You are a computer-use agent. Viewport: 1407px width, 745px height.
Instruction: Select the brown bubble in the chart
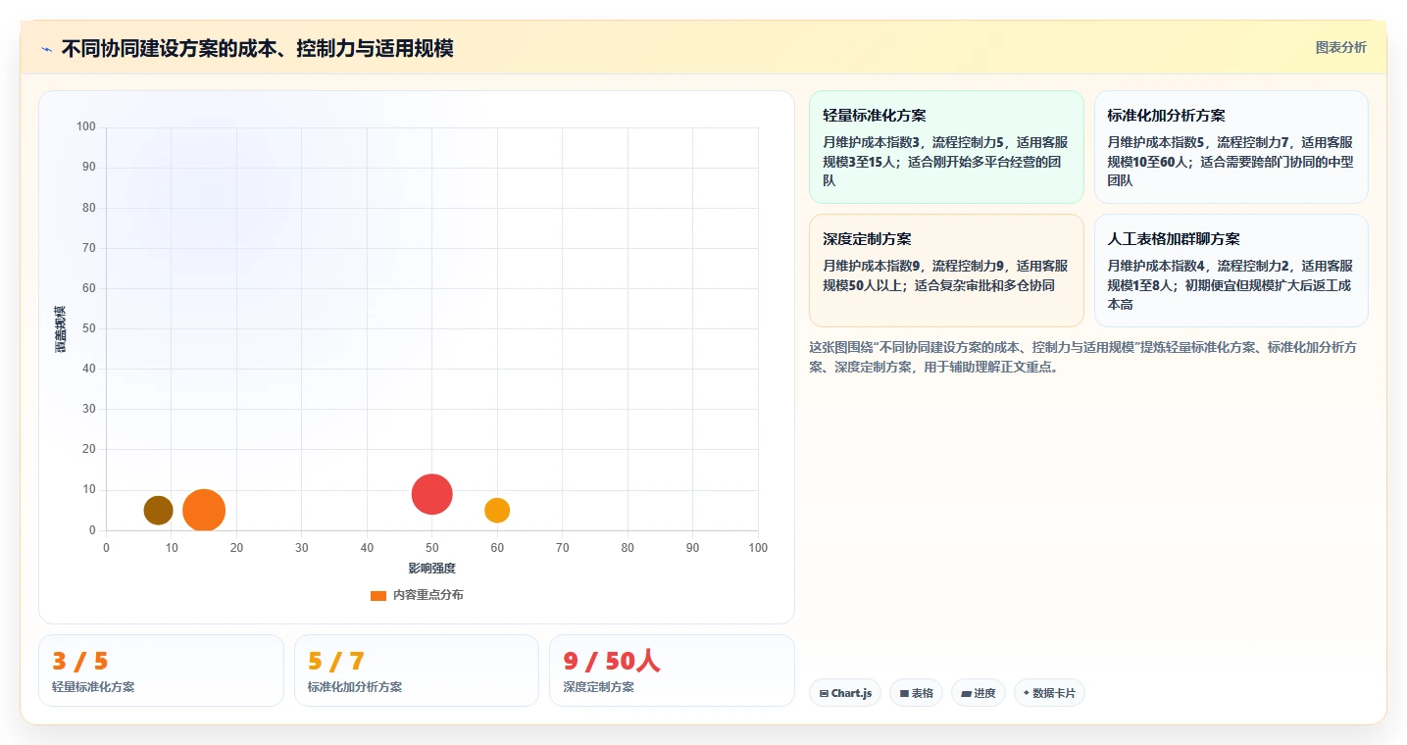(x=158, y=510)
